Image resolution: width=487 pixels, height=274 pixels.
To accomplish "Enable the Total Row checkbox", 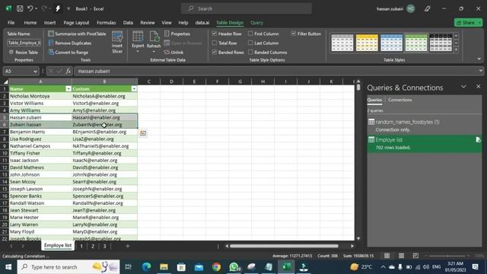I will coord(215,43).
